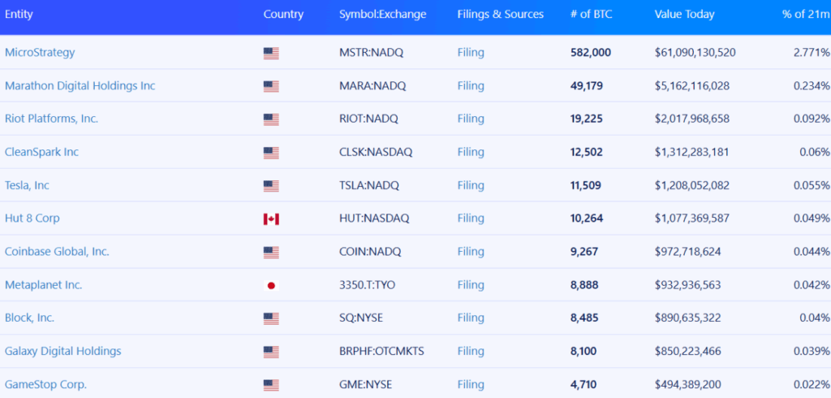
Task: Click the US flag beside Coinbase Global, Inc.
Action: [271, 252]
